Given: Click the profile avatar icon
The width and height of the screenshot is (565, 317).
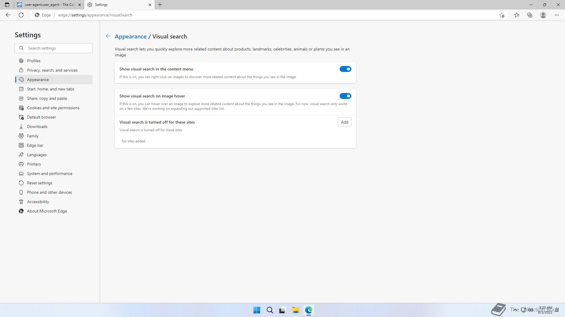Looking at the screenshot, I should [x=543, y=15].
